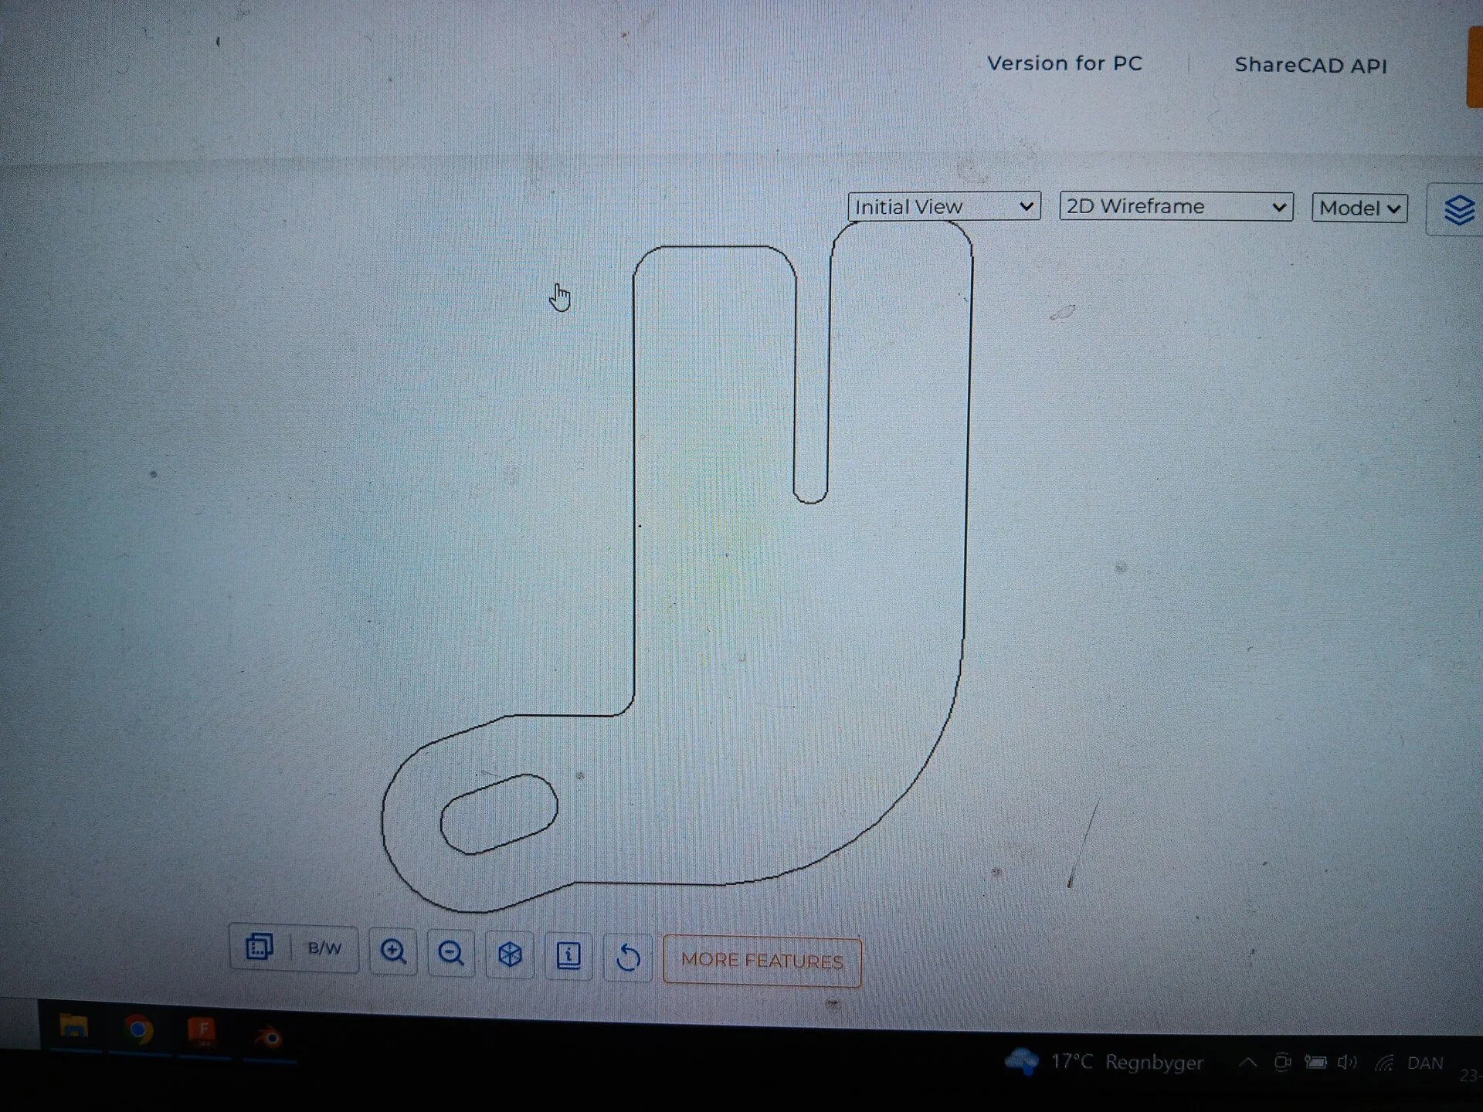Screen dimensions: 1483x1112
Task: Open Blender from the taskbar
Action: click(269, 1036)
